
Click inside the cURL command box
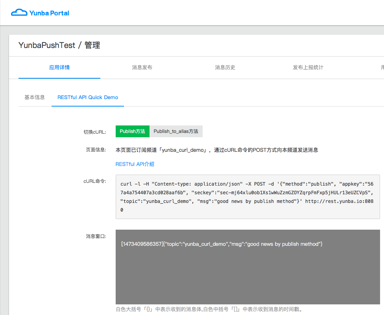tap(247, 197)
